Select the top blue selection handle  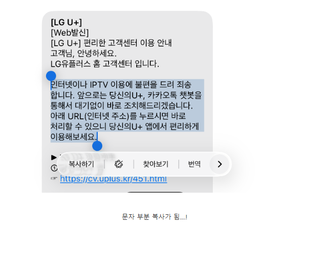(x=51, y=76)
